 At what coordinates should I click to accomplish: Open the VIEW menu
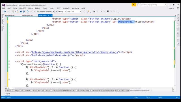(x=15, y=8)
